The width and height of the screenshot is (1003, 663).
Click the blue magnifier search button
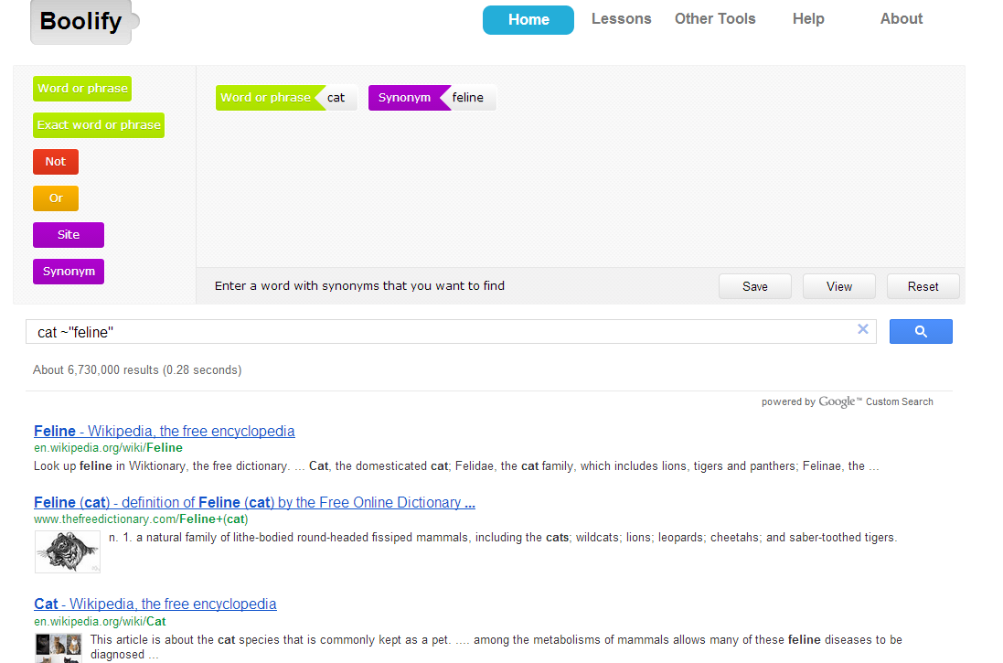click(921, 331)
